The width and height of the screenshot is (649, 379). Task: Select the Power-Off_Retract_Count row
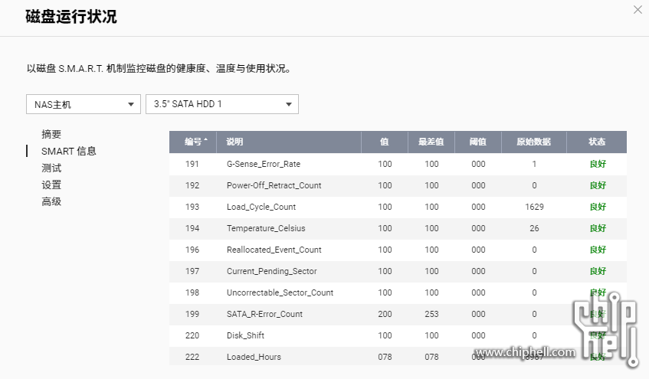coord(398,185)
